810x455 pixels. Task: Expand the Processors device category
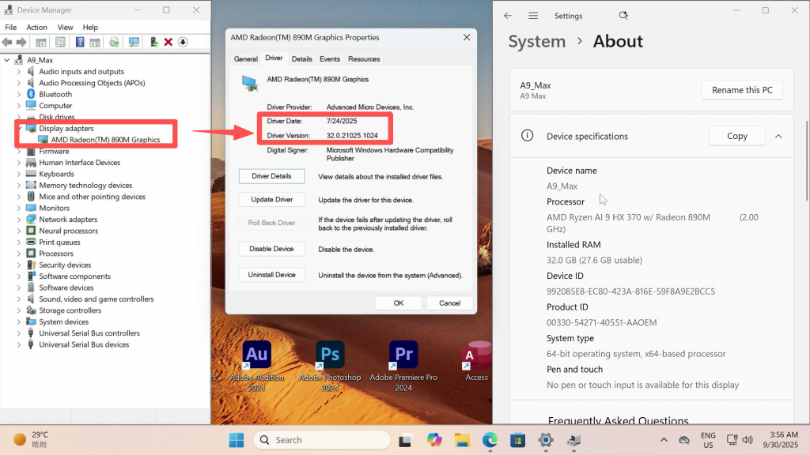(x=19, y=254)
